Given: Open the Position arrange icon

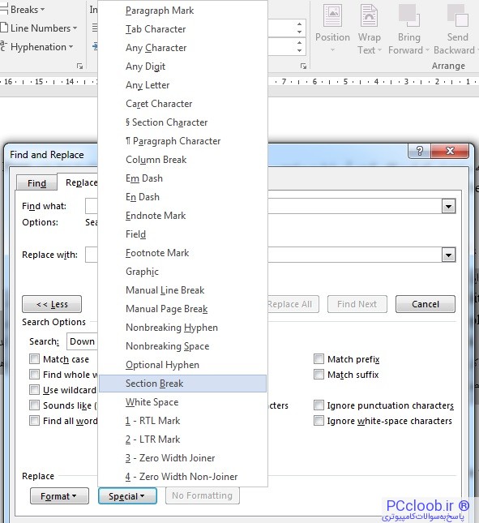Looking at the screenshot, I should (332, 28).
